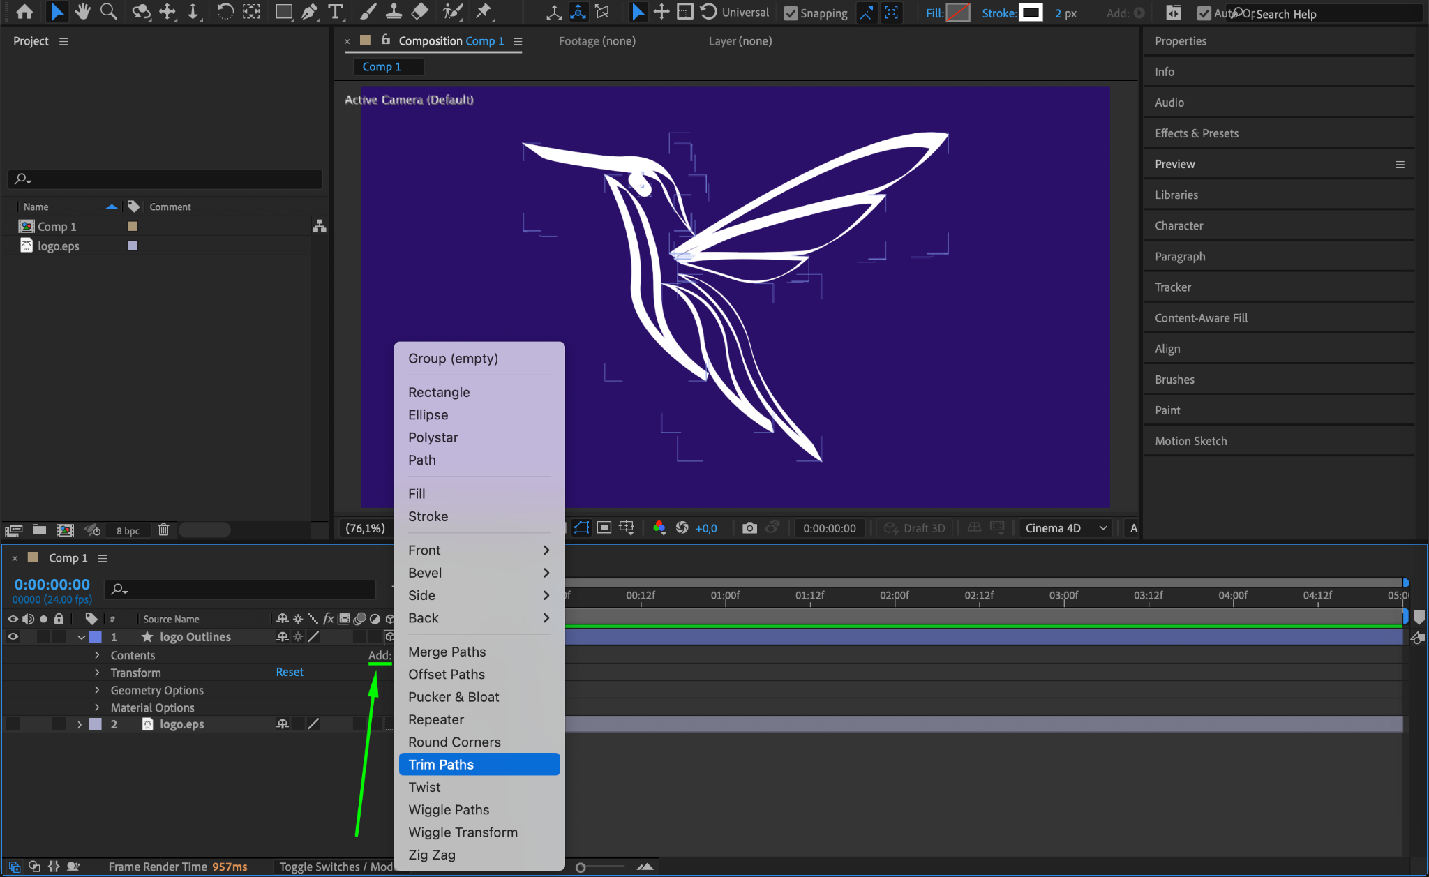Viewport: 1429px width, 877px height.
Task: Open the Front submenu arrow
Action: click(546, 550)
